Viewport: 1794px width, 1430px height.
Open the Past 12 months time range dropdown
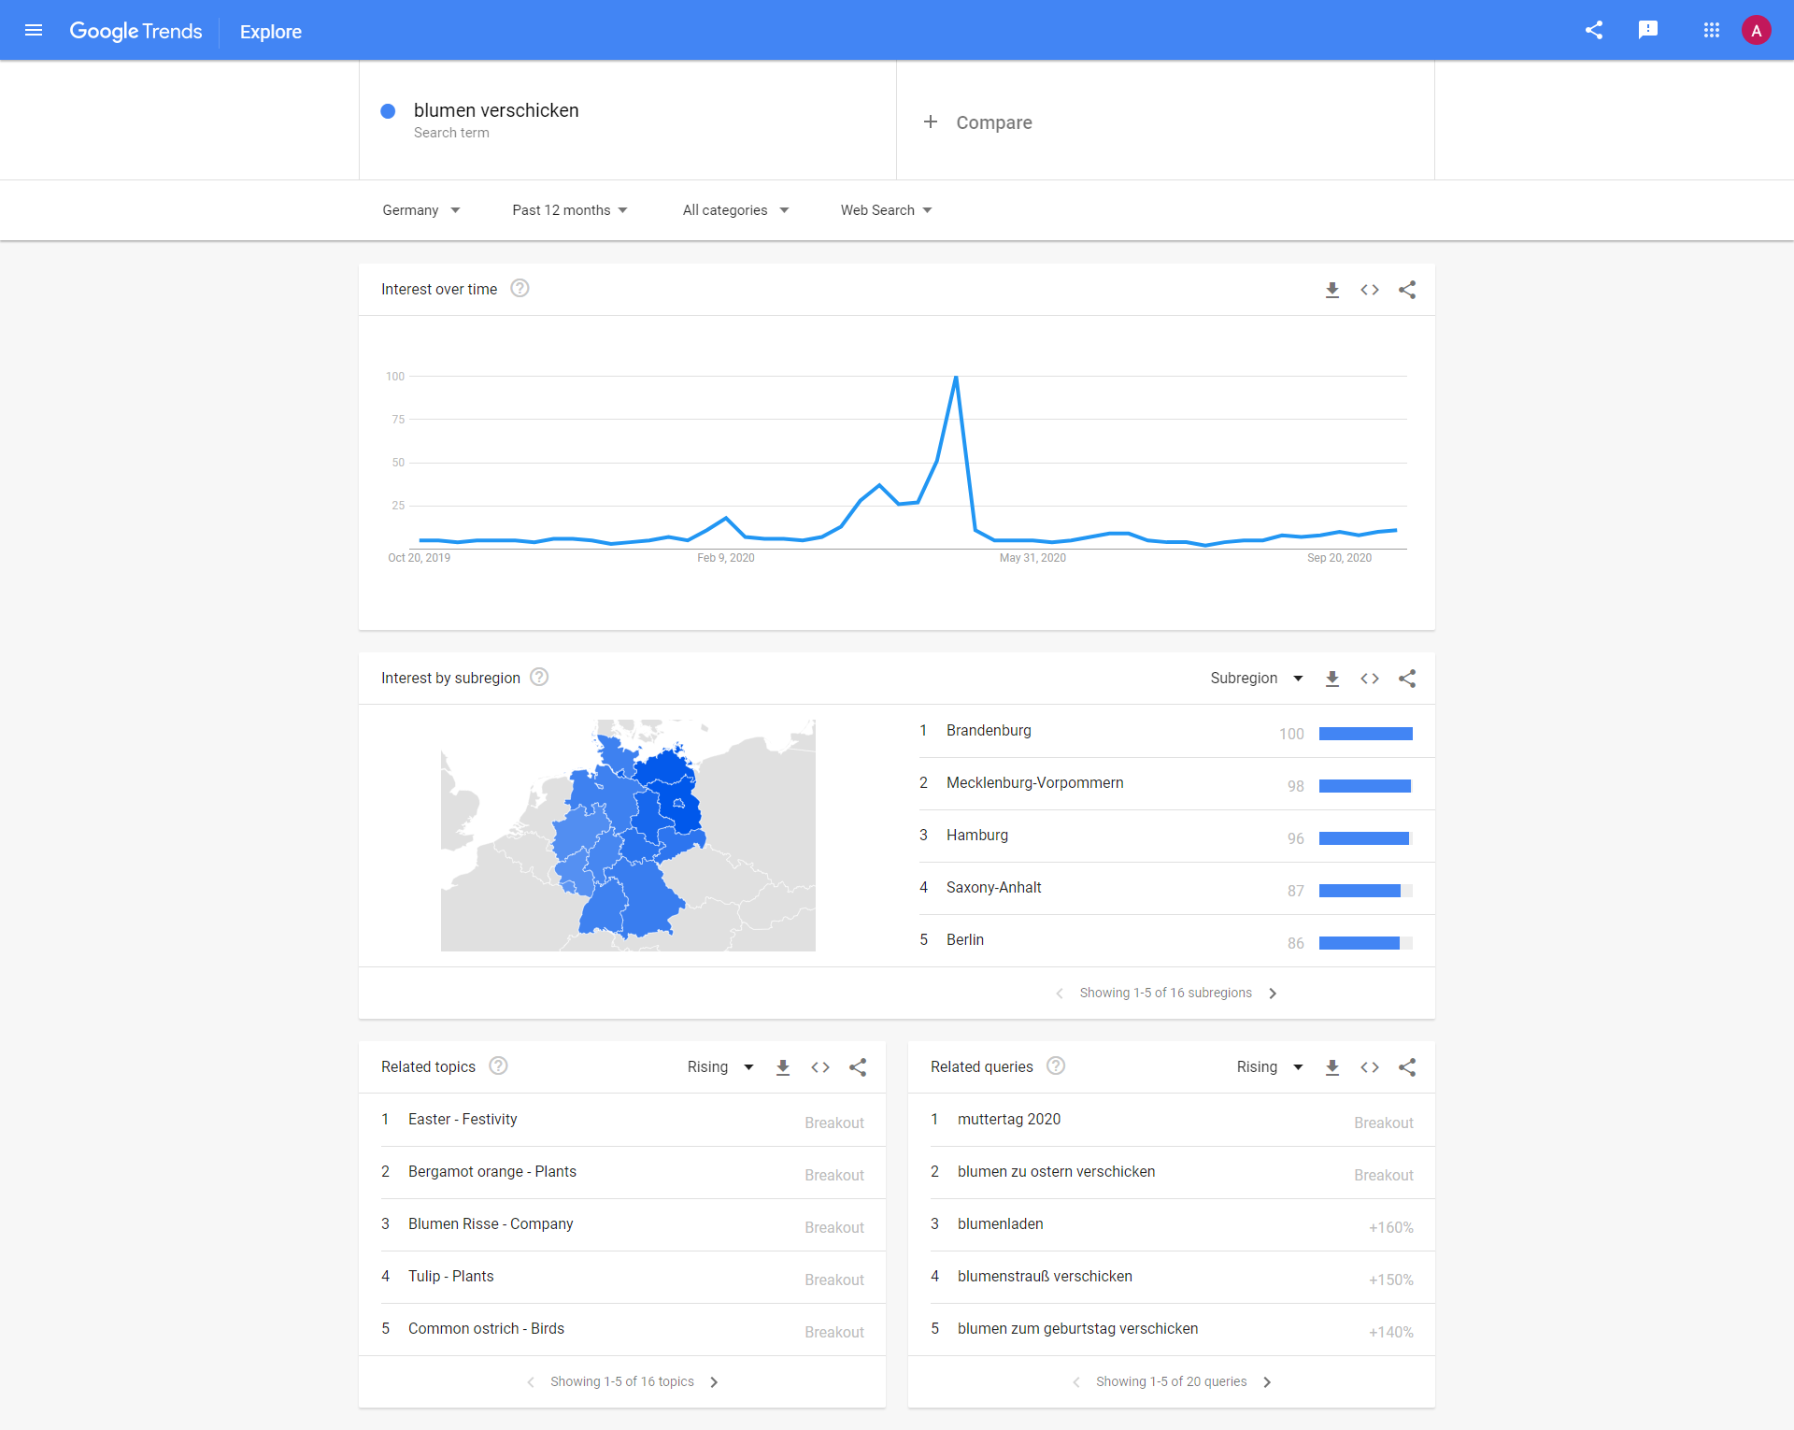point(570,210)
